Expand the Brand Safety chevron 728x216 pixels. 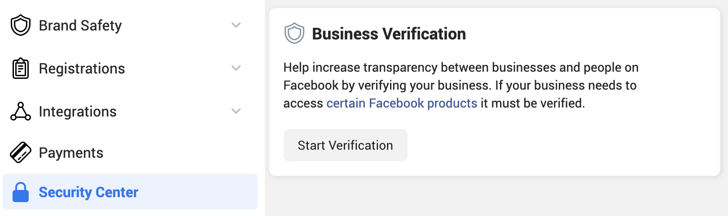pyautogui.click(x=236, y=25)
